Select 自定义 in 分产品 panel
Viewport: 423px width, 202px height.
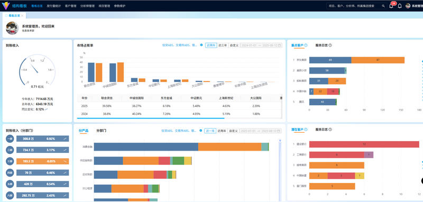(x=233, y=131)
